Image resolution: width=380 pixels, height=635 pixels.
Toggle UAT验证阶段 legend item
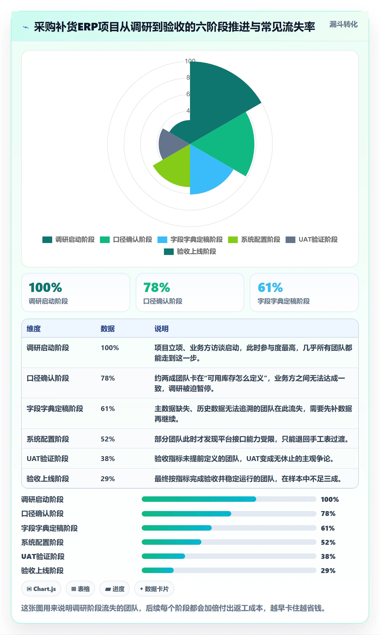tap(312, 240)
